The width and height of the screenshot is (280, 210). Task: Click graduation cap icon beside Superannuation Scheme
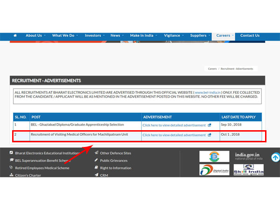(12, 160)
